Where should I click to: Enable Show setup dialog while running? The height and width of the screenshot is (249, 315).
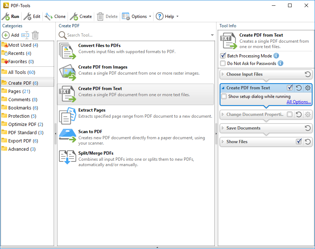(x=224, y=97)
